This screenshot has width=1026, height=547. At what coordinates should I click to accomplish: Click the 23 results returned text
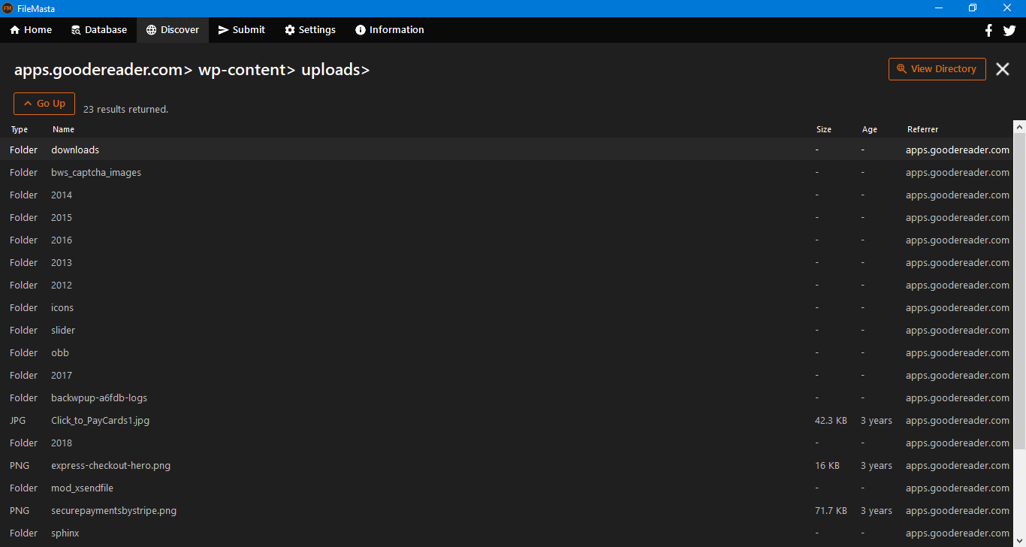125,110
